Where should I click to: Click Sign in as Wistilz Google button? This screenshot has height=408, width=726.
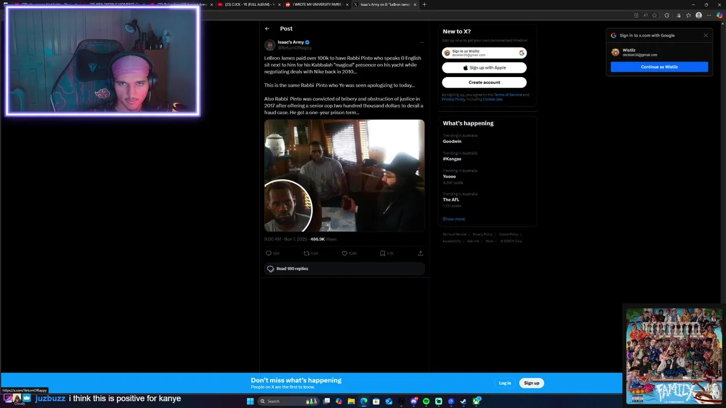pos(484,53)
